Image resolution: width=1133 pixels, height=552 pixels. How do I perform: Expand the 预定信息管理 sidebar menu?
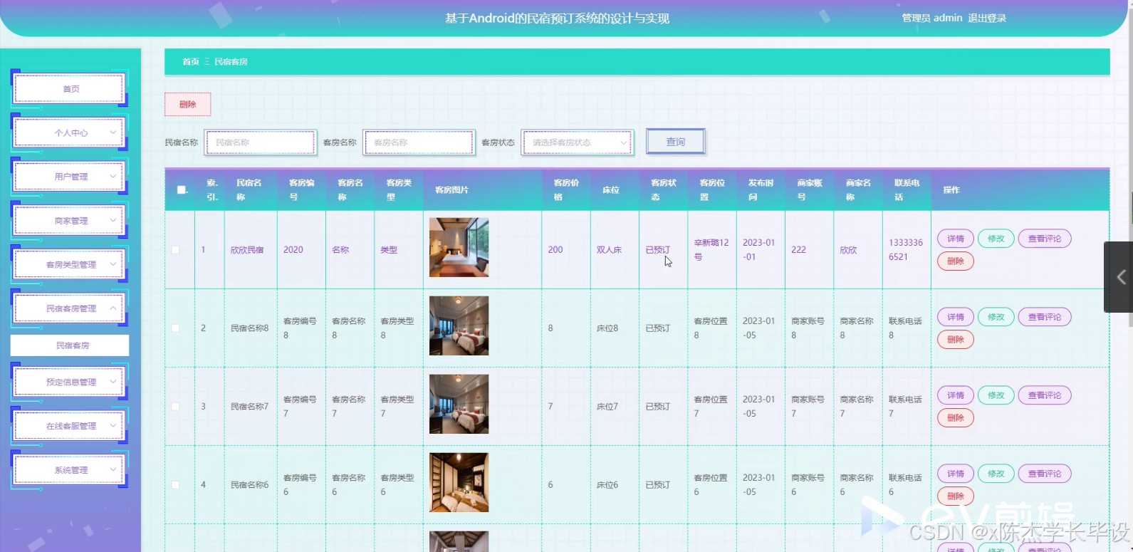pos(70,382)
